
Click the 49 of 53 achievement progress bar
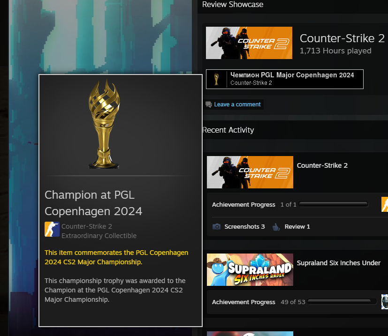pyautogui.click(x=342, y=301)
